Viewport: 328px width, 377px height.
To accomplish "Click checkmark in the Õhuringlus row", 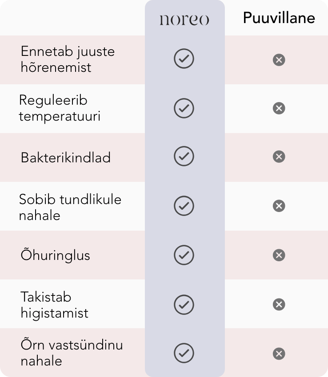I will pyautogui.click(x=184, y=255).
